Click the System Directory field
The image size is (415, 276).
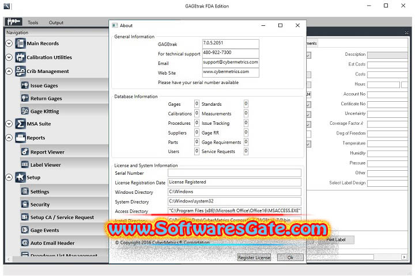pyautogui.click(x=235, y=201)
